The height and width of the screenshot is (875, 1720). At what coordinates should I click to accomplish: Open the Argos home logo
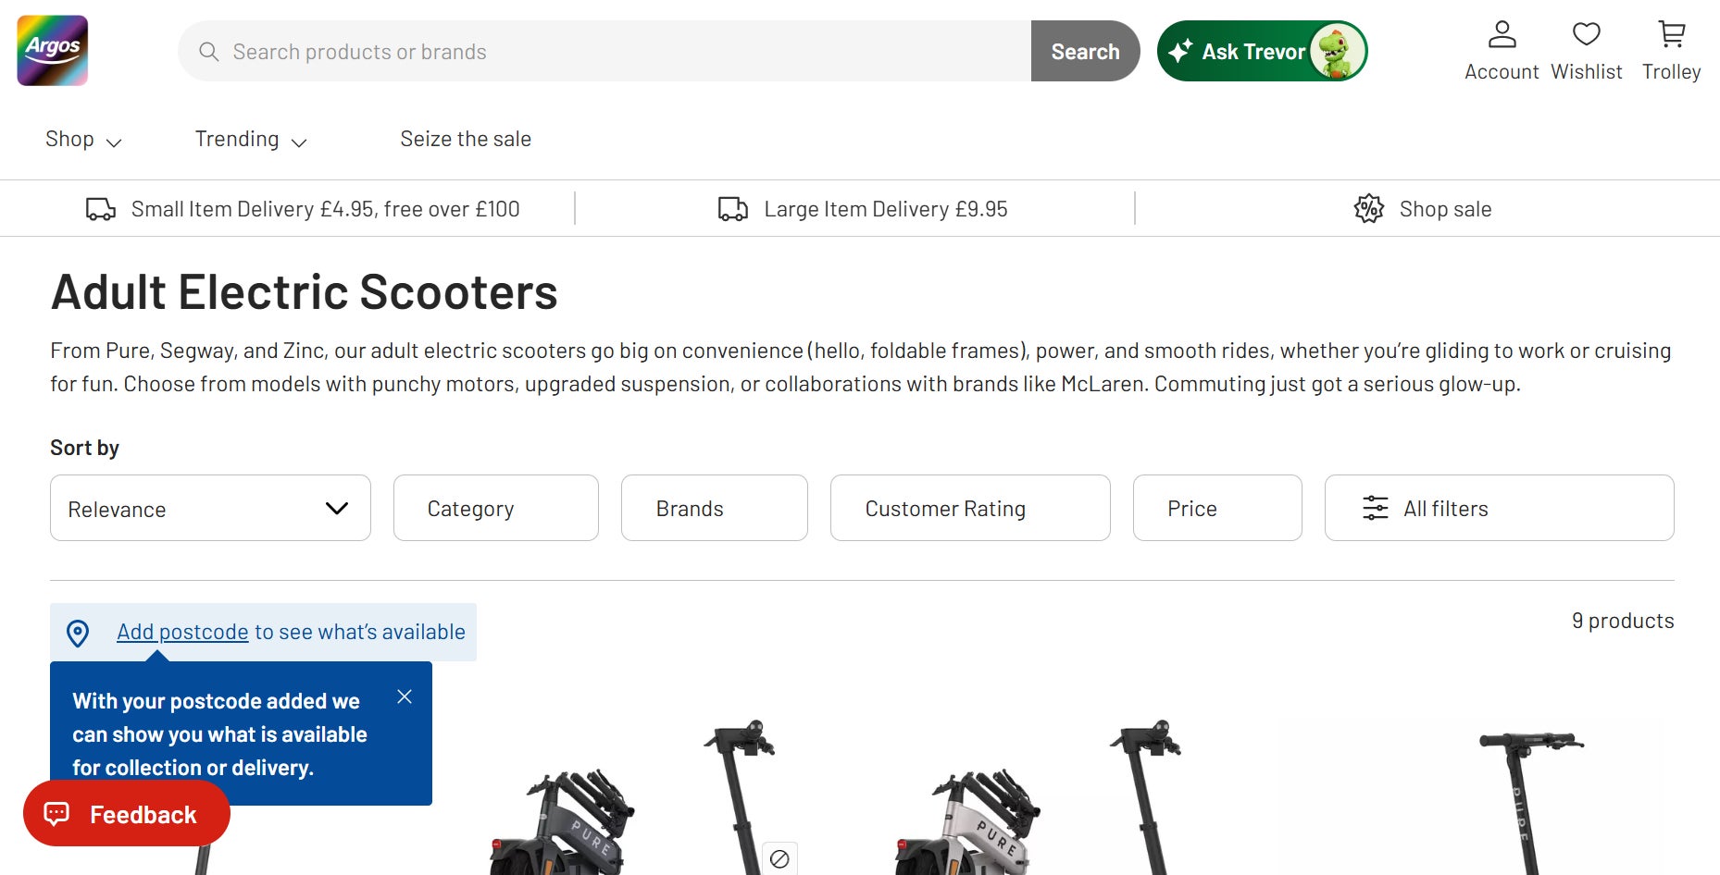pos(53,51)
